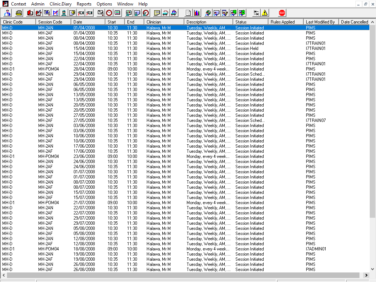Select MH-2AN session dated 29/04/2008

[x=185, y=74]
